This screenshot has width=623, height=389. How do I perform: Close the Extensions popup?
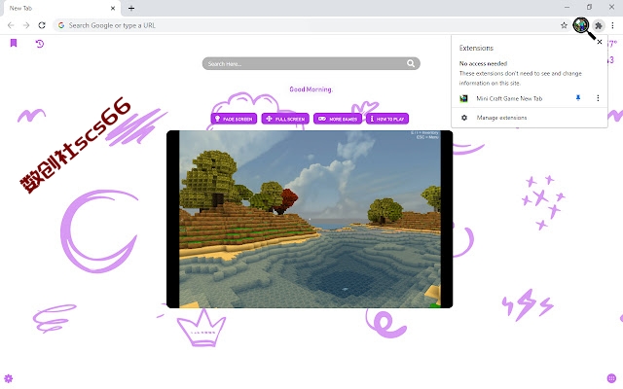[600, 42]
